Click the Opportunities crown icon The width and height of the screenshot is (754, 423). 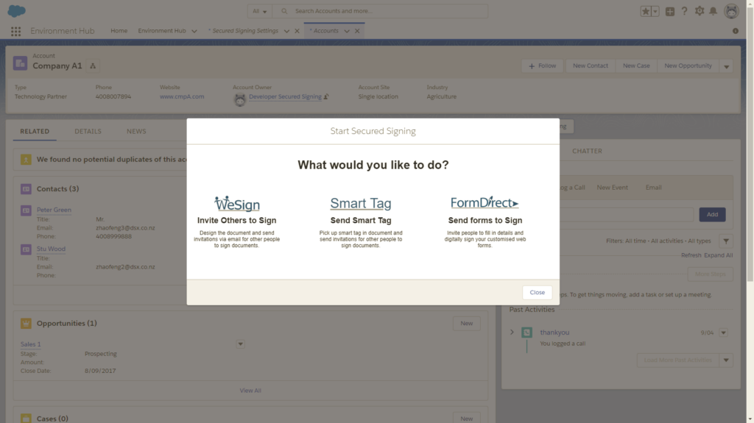pos(26,324)
